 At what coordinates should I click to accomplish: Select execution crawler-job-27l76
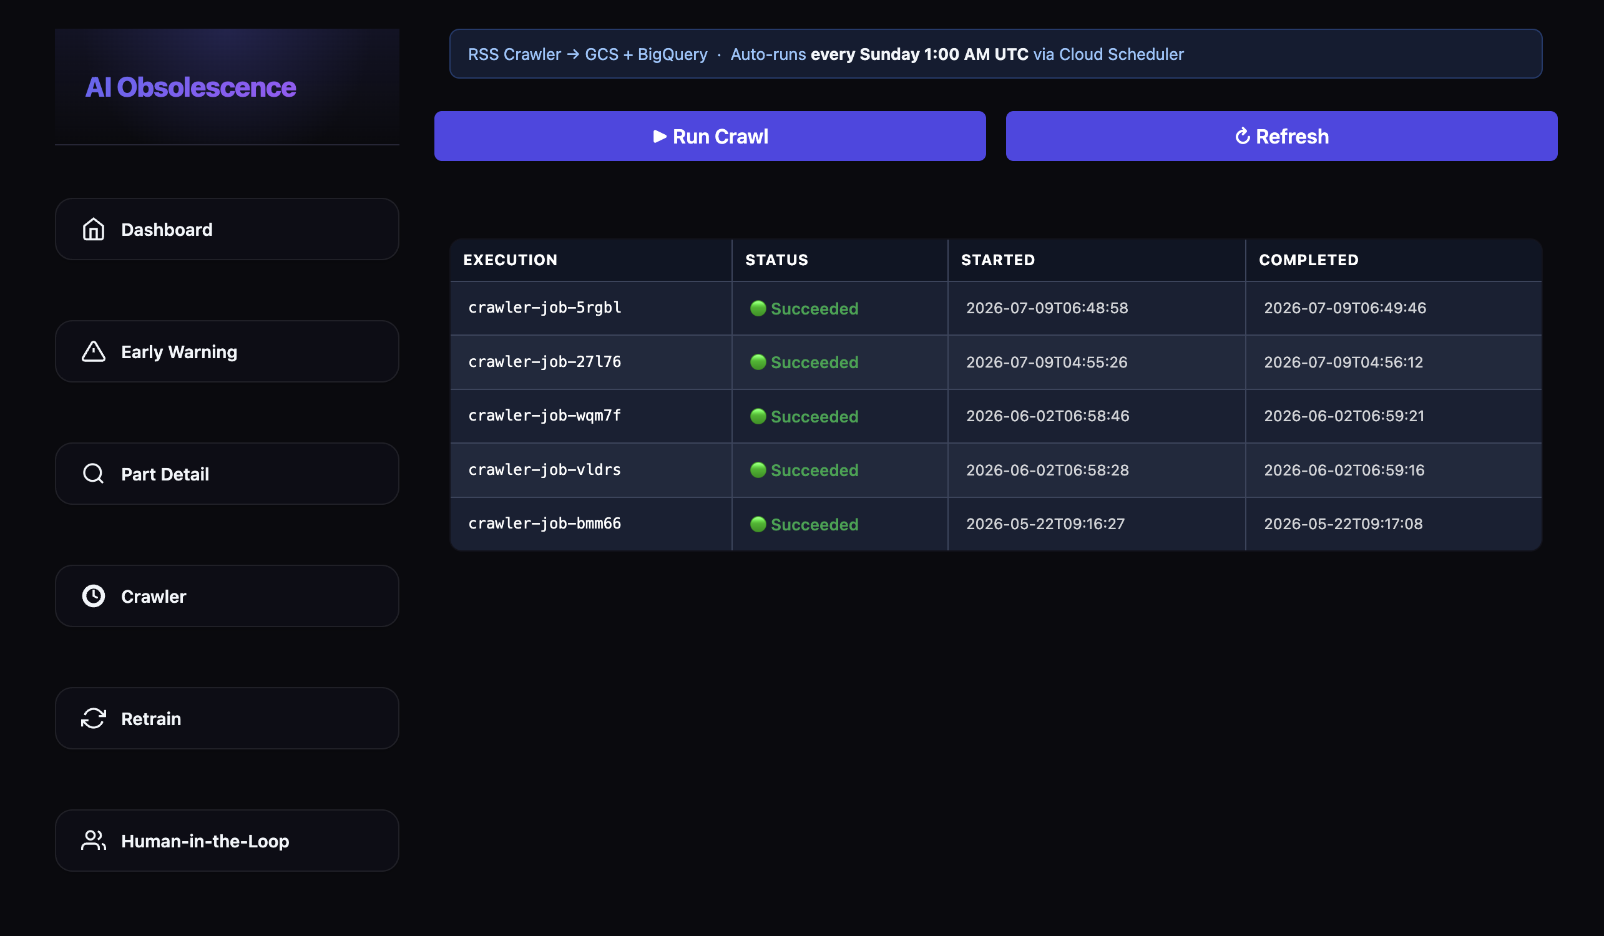(545, 362)
